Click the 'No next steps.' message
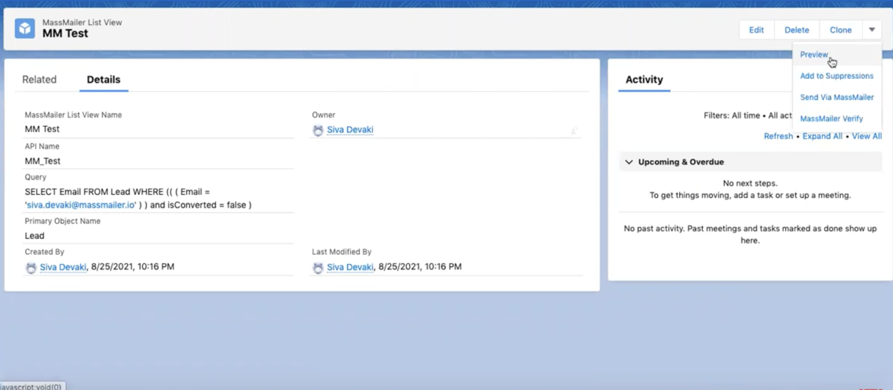The width and height of the screenshot is (893, 390). coord(750,183)
